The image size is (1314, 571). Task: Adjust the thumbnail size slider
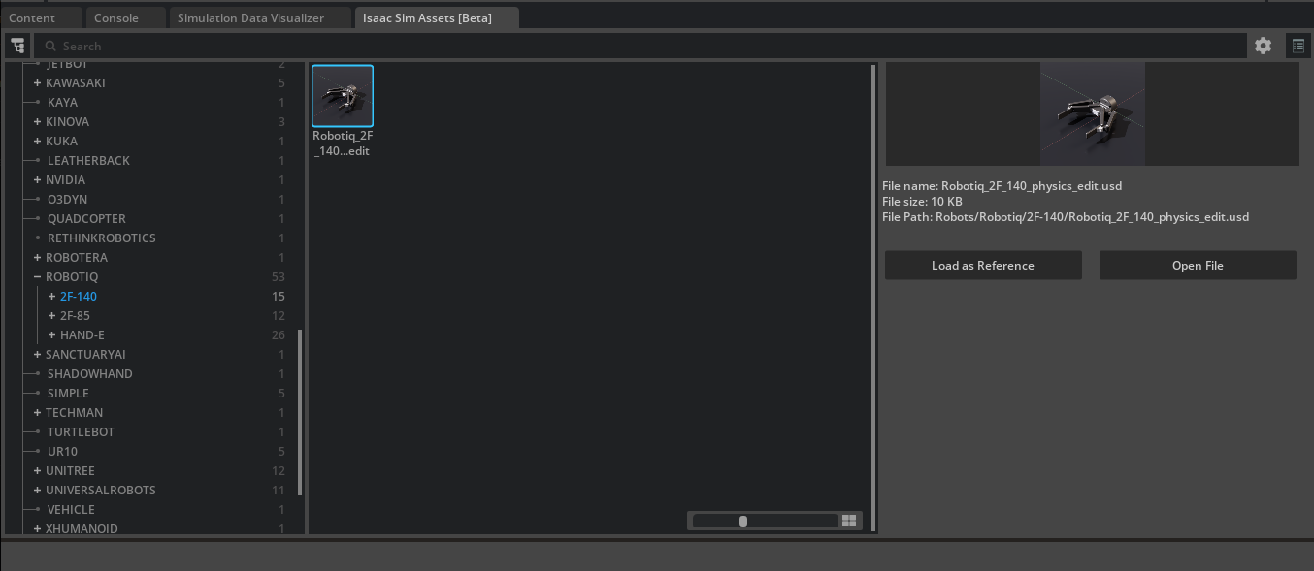pyautogui.click(x=743, y=522)
